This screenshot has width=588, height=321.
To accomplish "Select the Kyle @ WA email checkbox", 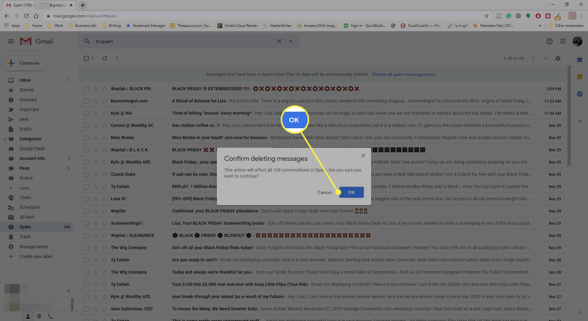I will click(86, 113).
